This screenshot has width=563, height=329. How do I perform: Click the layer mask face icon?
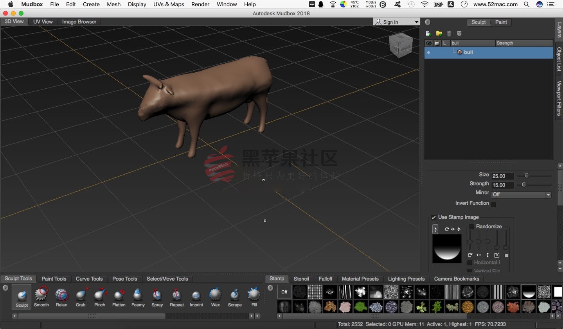(x=459, y=34)
